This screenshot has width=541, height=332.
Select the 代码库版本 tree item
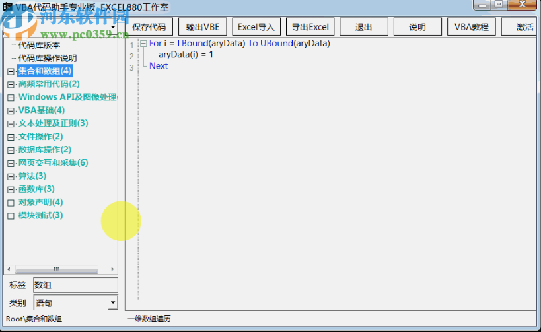coord(39,45)
